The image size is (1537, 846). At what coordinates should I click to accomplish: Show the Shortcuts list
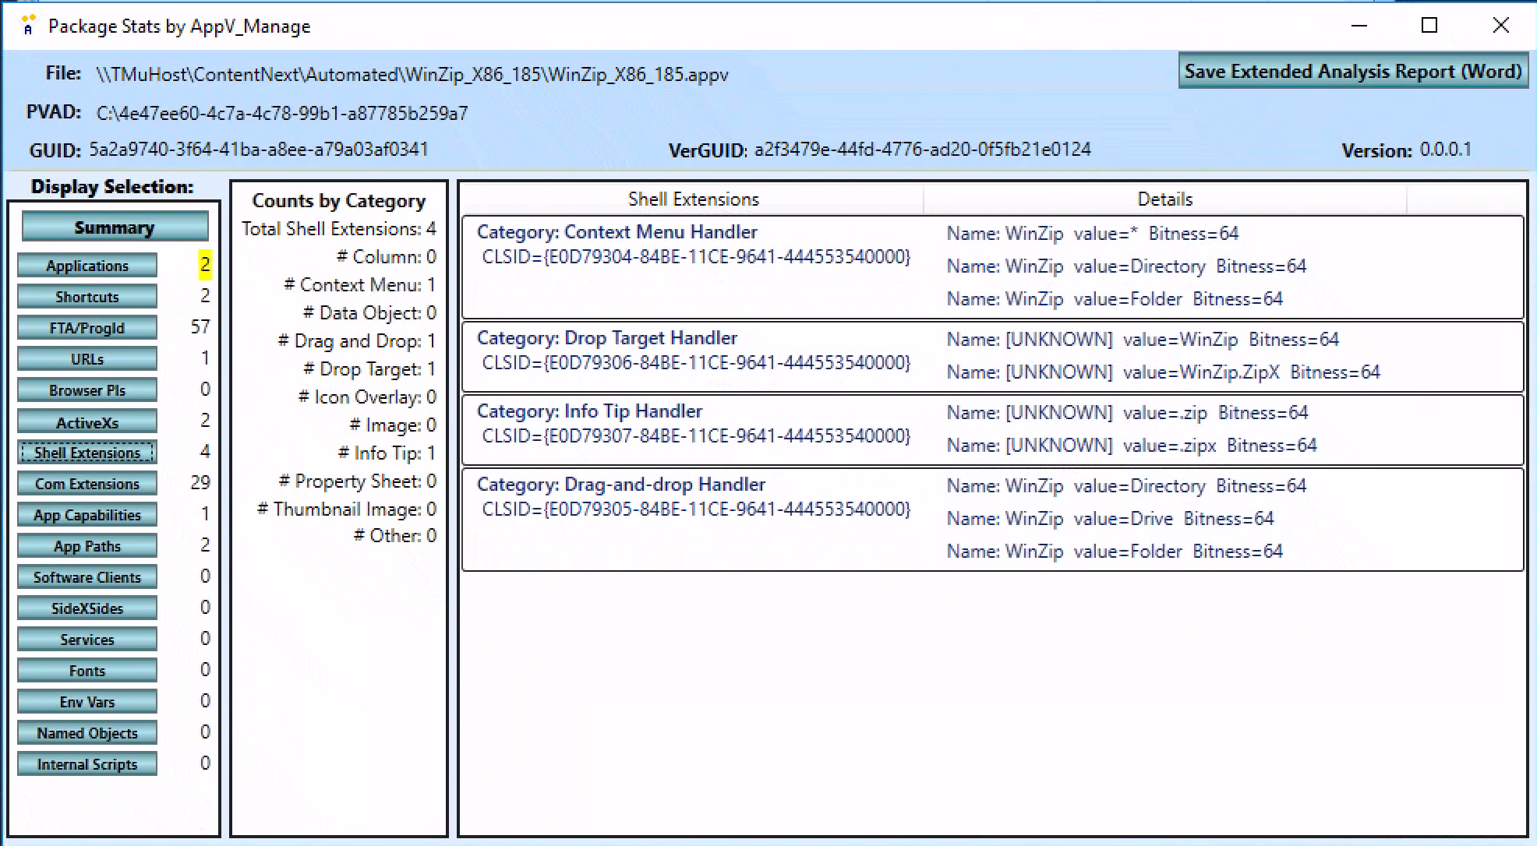87,297
